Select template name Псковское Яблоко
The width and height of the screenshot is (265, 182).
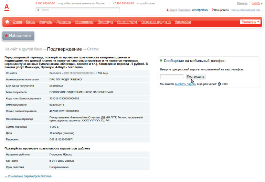pyautogui.click(x=61, y=155)
